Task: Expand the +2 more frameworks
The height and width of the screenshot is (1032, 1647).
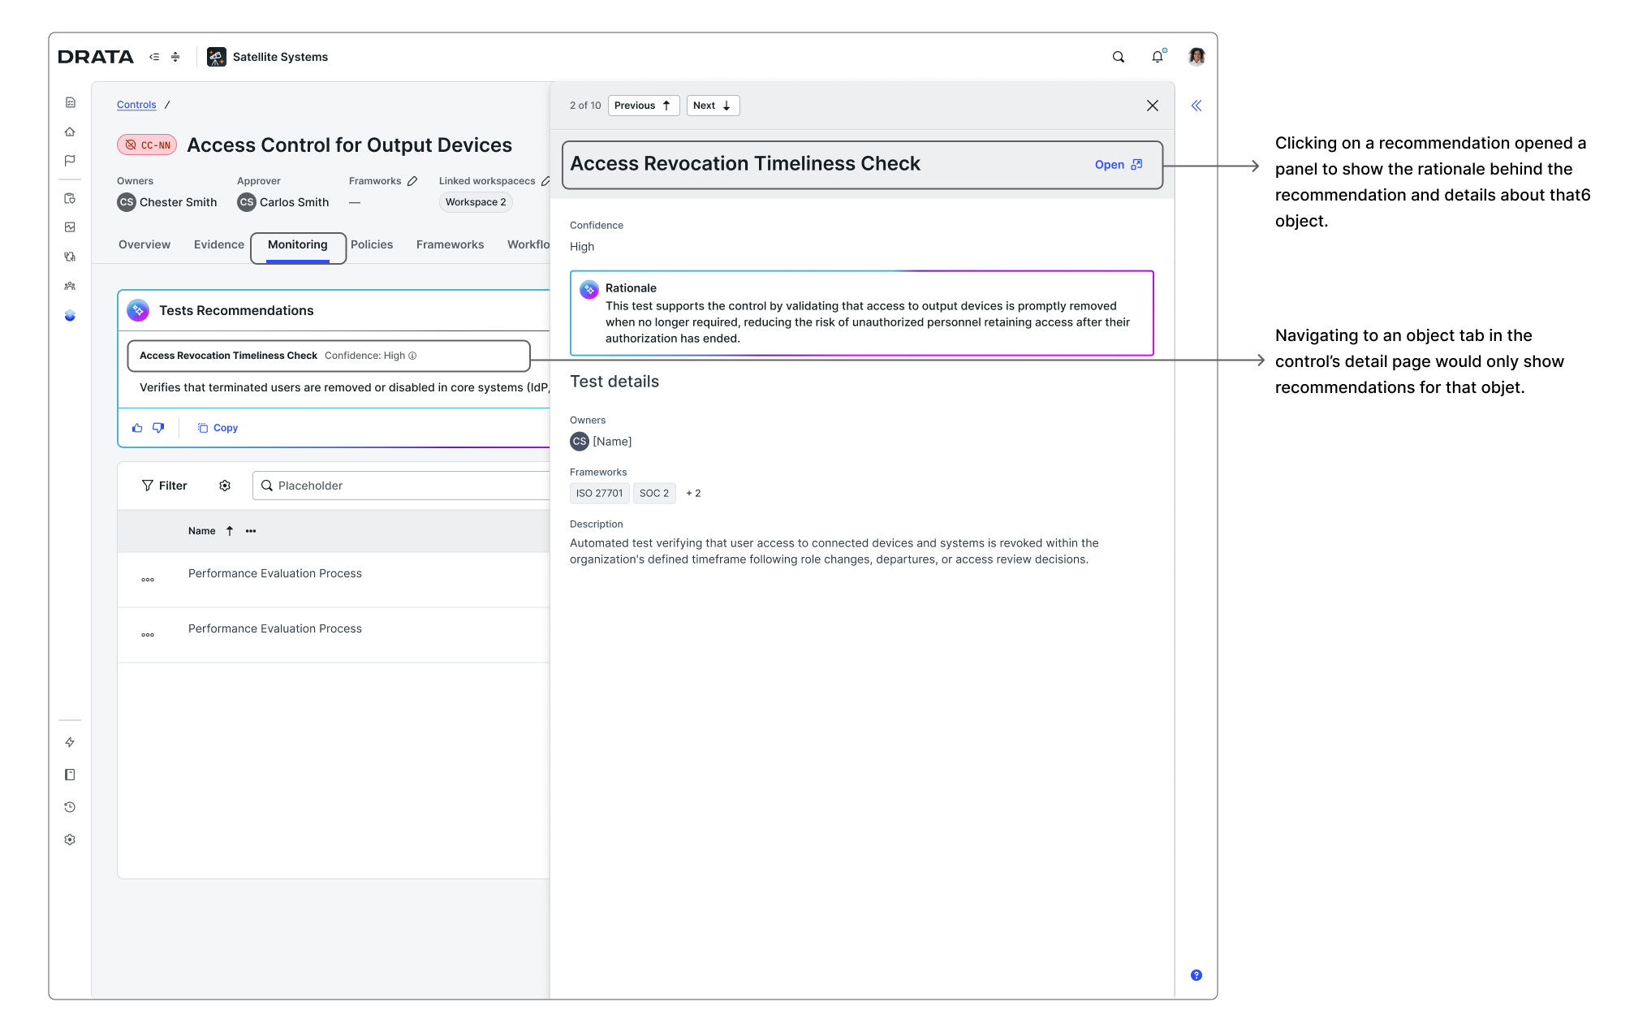Action: (693, 493)
